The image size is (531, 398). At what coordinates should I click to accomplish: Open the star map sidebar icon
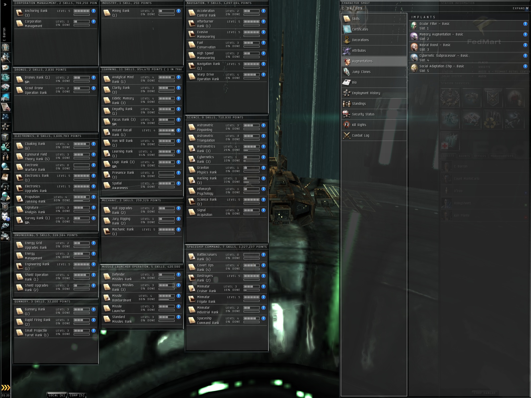coord(5,116)
